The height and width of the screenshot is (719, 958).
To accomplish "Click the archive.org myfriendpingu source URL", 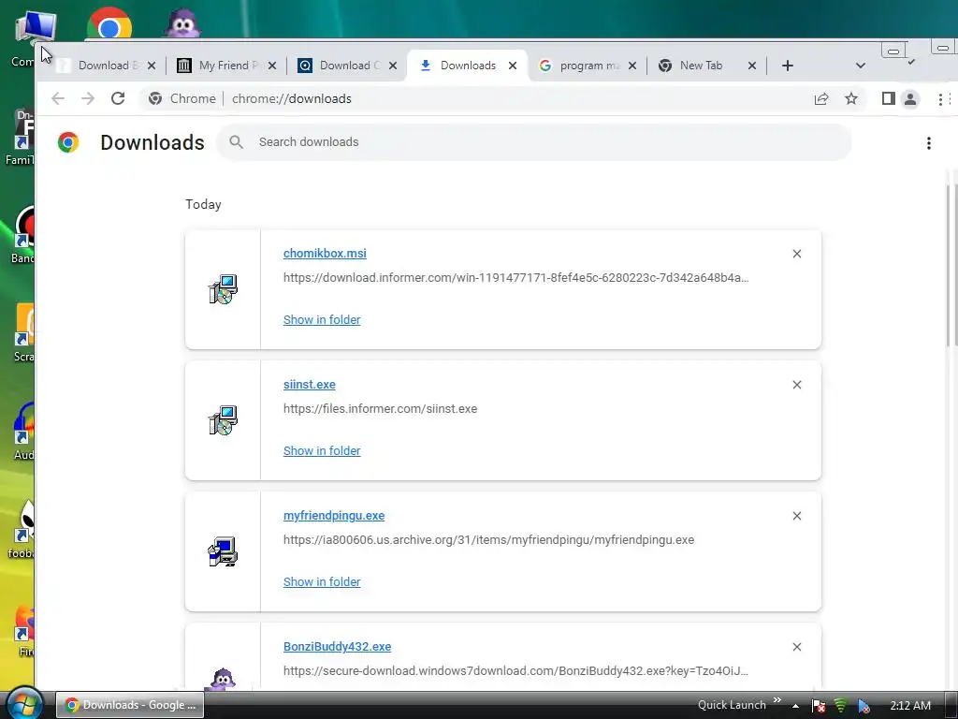I will point(488,540).
